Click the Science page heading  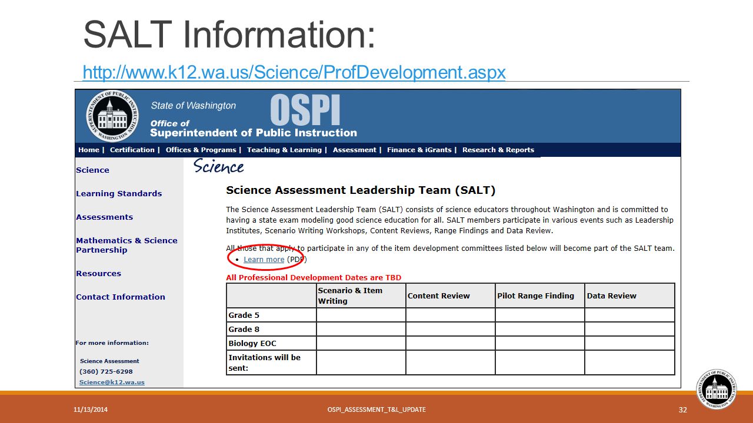pyautogui.click(x=218, y=167)
